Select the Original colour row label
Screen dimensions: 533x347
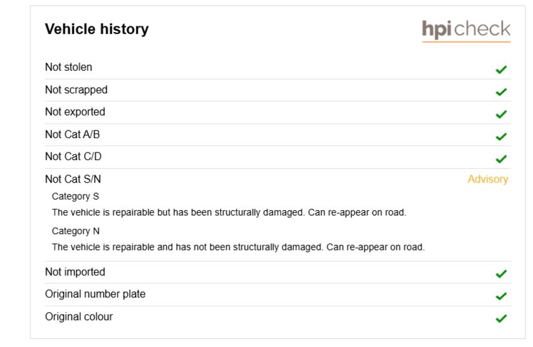click(79, 317)
